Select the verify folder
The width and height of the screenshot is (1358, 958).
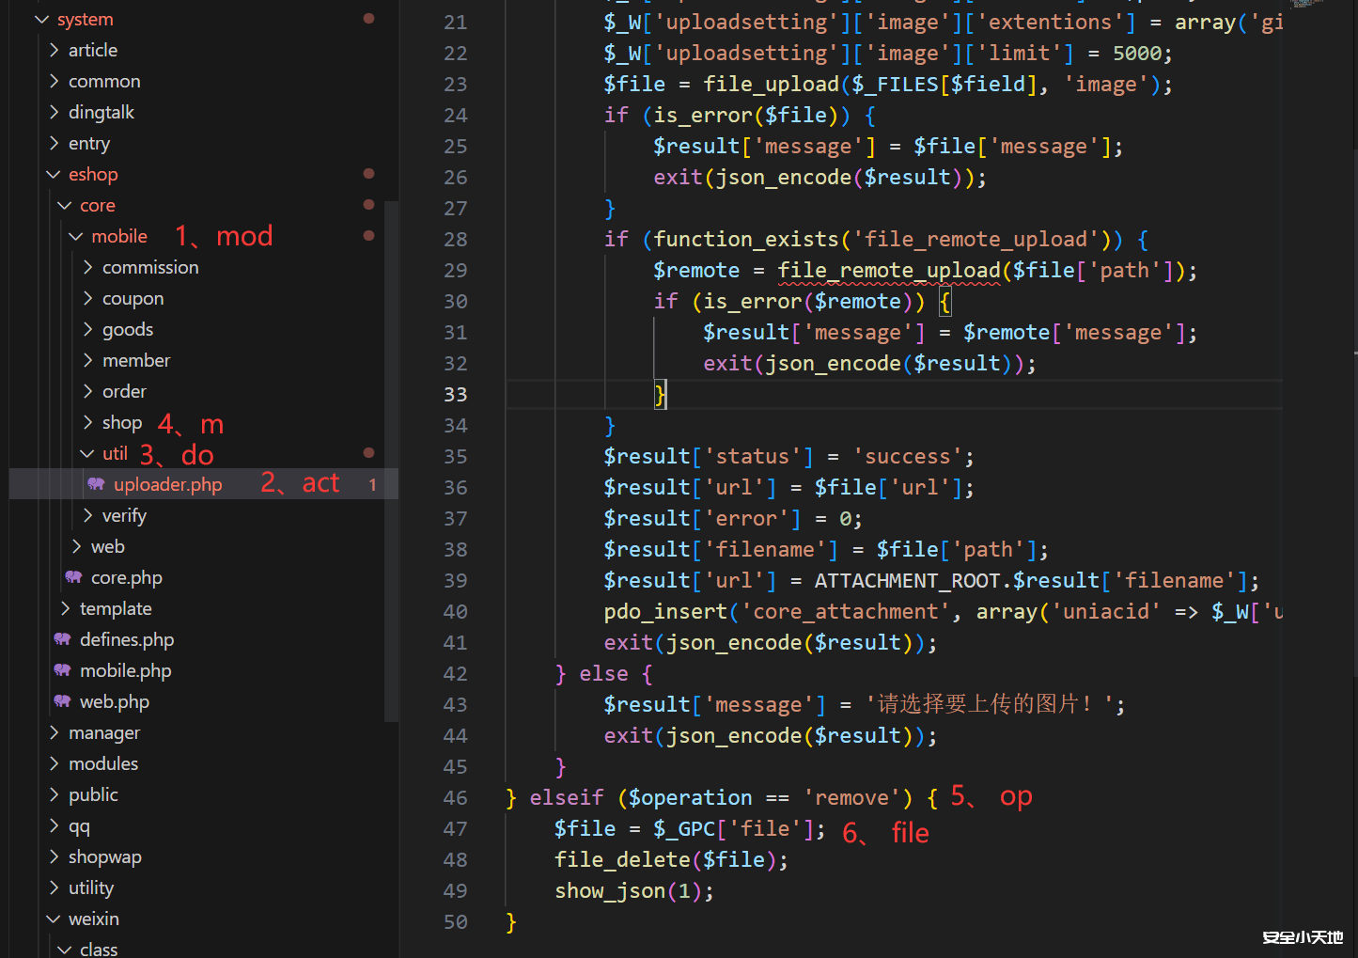click(124, 515)
